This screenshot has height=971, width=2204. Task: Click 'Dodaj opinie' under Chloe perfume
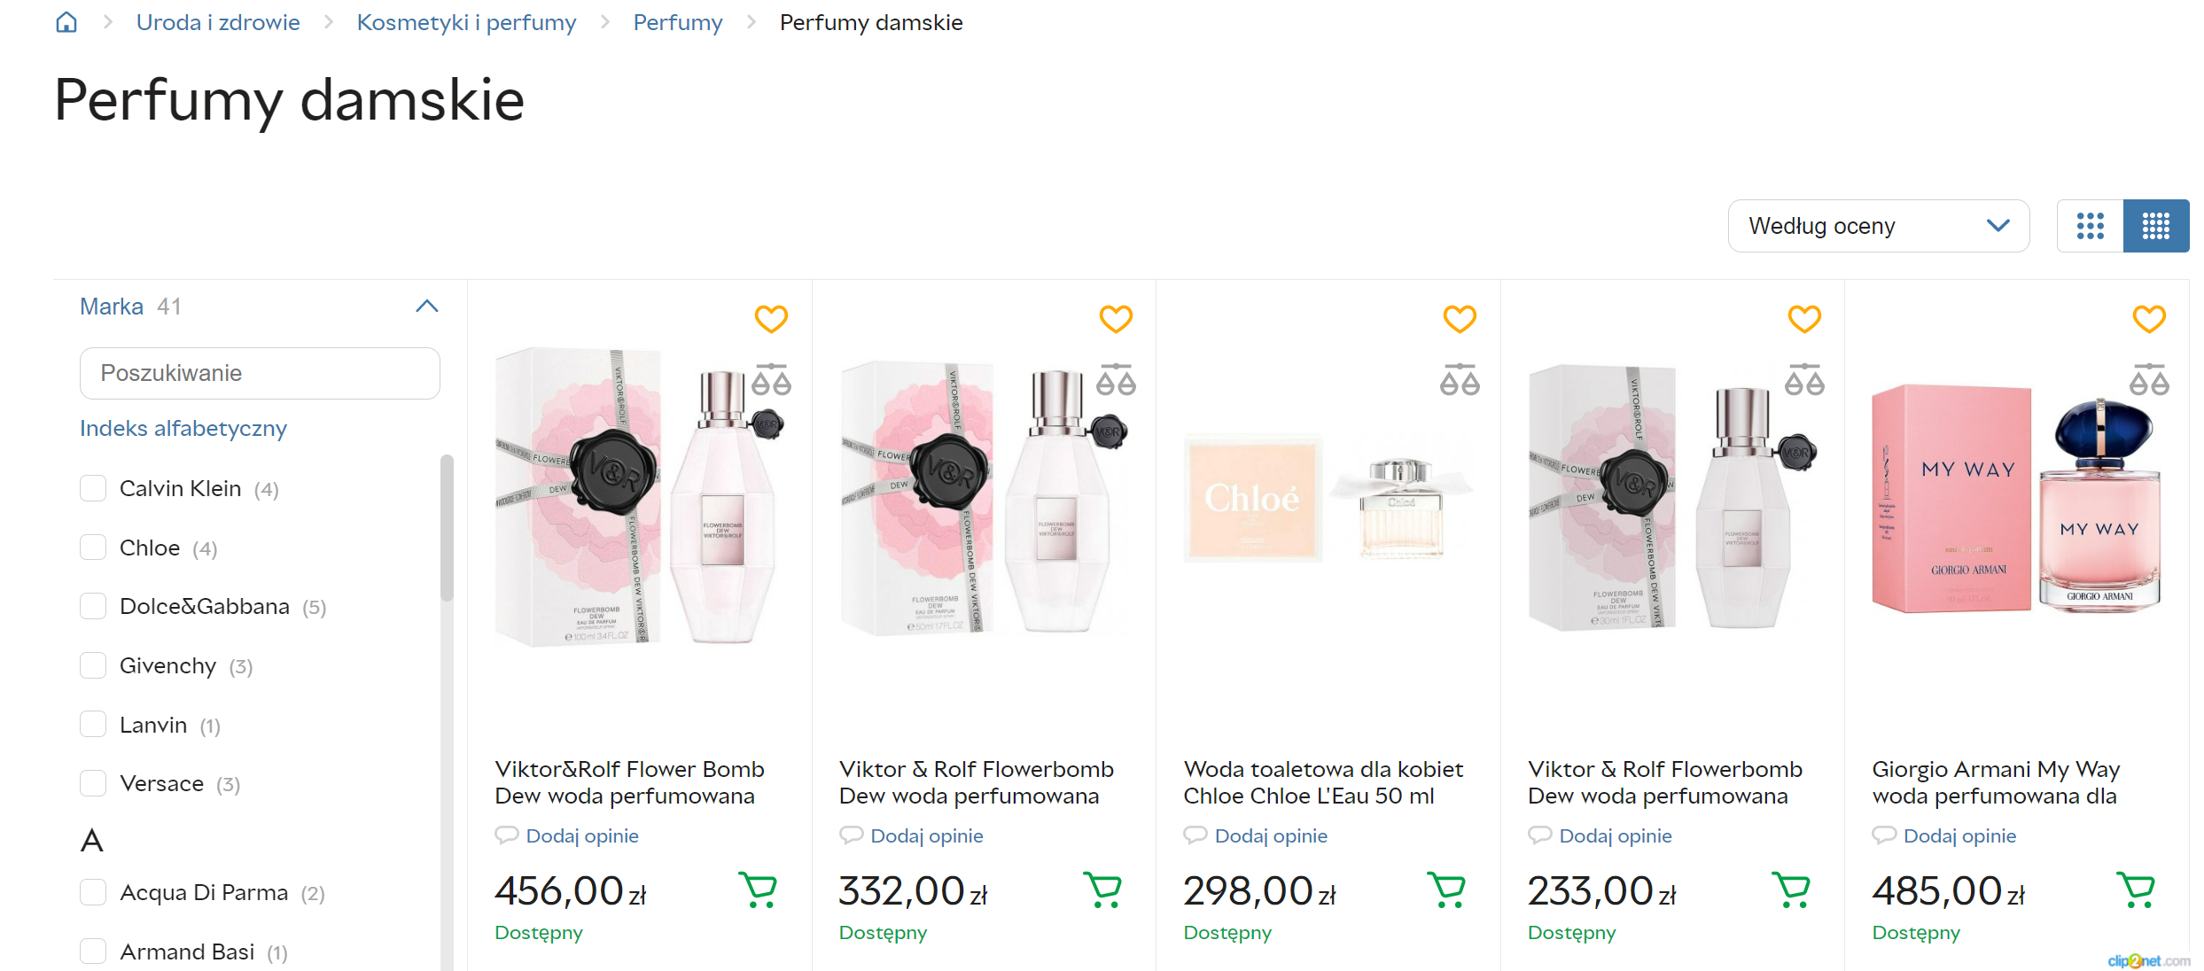(x=1270, y=835)
